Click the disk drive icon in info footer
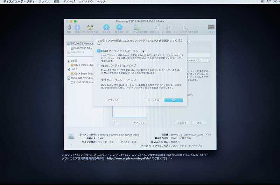The height and width of the screenshot is (185, 280). [x=71, y=136]
